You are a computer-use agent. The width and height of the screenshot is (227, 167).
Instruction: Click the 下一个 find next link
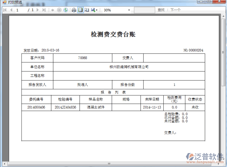click(175, 10)
